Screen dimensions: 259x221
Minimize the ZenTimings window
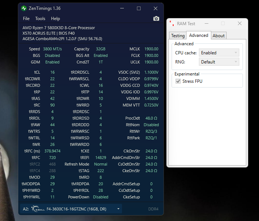[x=122, y=8]
